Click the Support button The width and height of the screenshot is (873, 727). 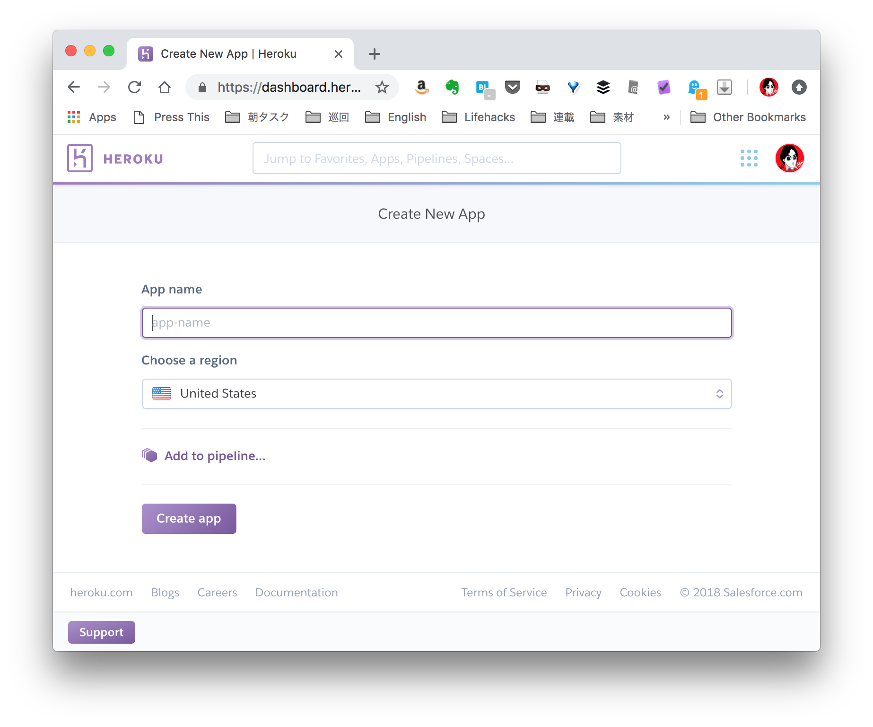point(102,632)
